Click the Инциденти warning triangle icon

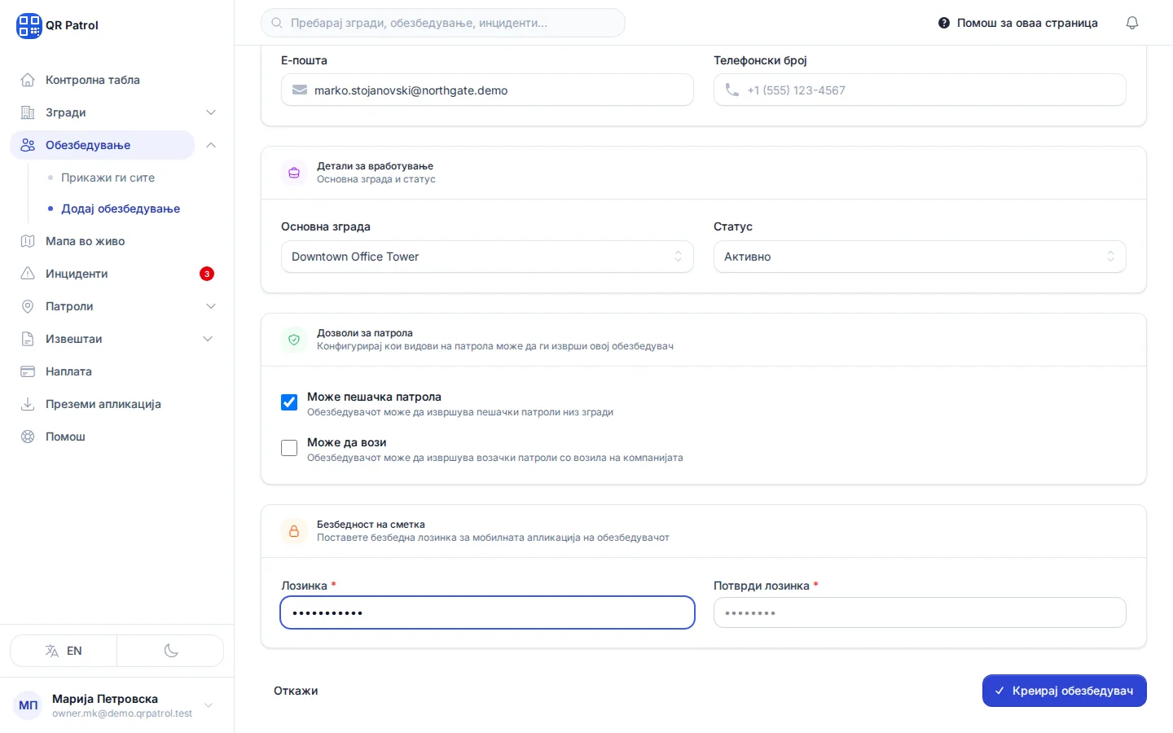pyautogui.click(x=28, y=274)
